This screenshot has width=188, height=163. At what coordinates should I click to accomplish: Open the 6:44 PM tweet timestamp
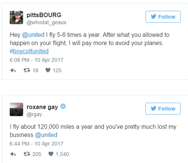(37, 144)
